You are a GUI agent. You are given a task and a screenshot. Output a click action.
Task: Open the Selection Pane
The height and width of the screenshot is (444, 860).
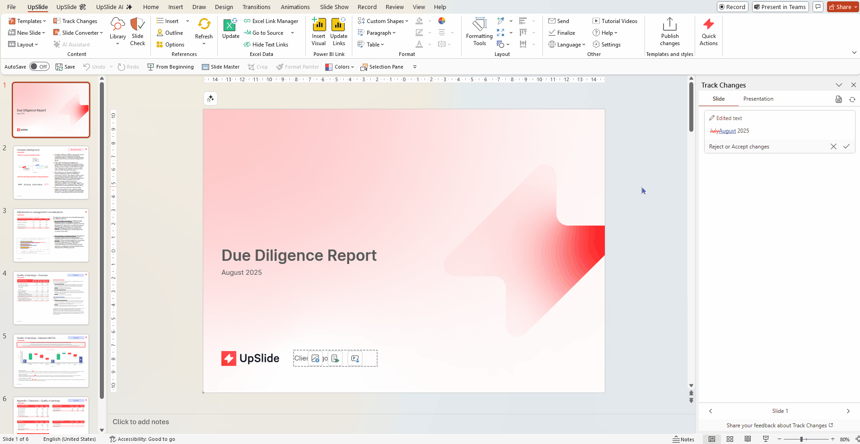382,66
